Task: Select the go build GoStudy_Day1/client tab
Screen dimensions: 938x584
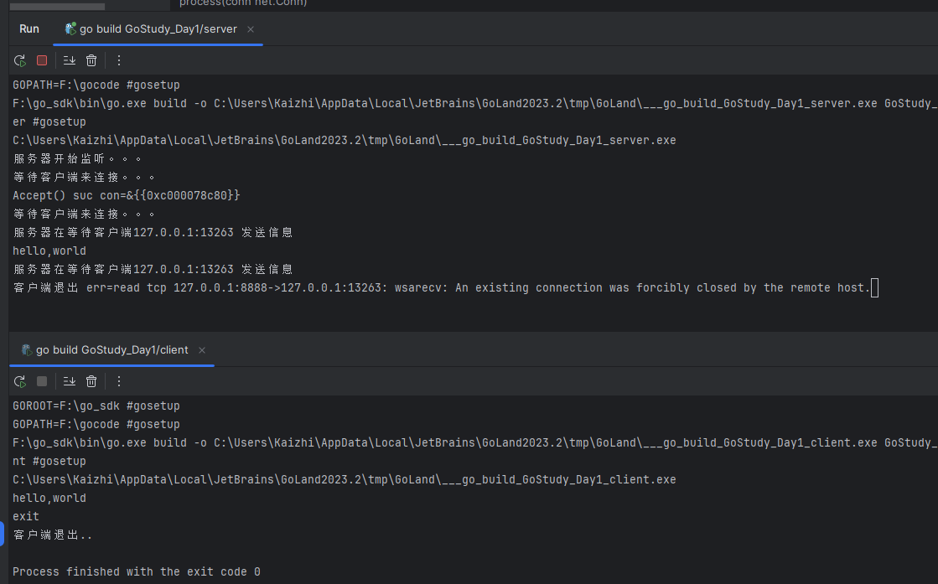Action: (106, 349)
